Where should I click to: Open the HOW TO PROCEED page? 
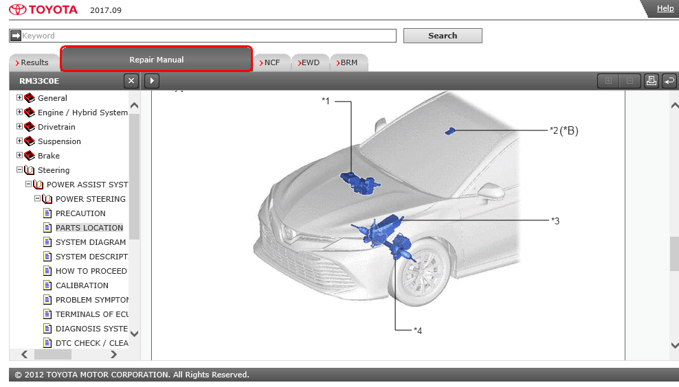coord(91,271)
